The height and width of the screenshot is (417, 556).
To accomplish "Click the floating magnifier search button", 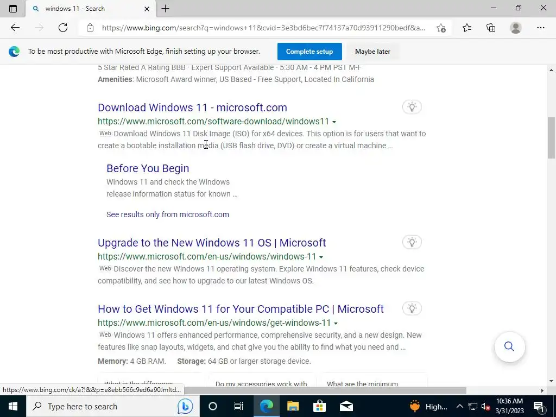I will point(509,346).
